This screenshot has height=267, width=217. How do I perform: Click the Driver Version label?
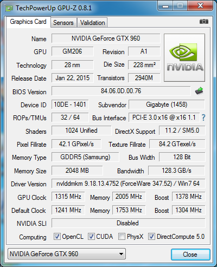coord(29,184)
